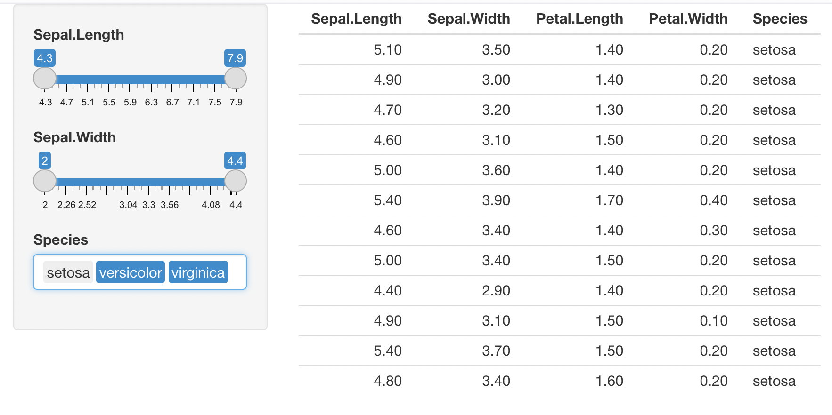Click the Sepal.Width column header
Image resolution: width=832 pixels, height=415 pixels.
click(469, 19)
